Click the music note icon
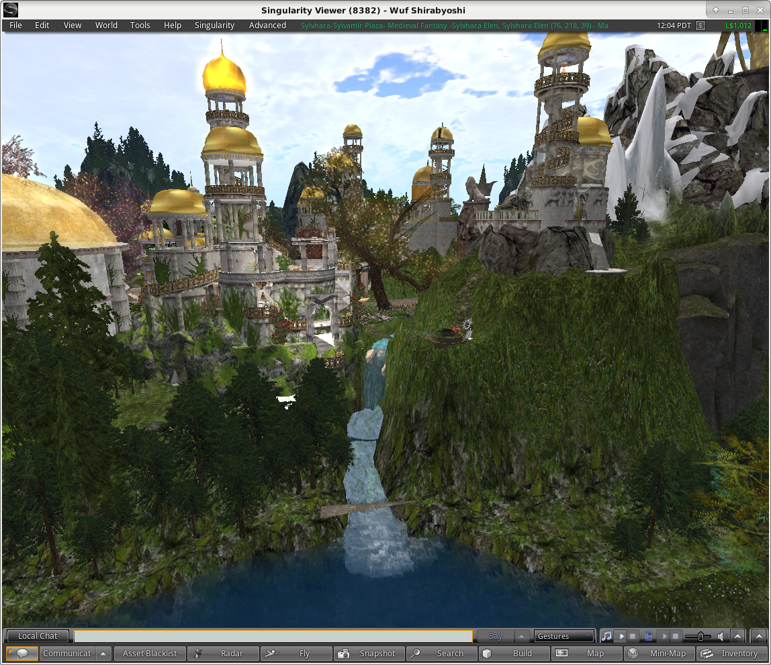Viewport: 771px width, 665px height. pyautogui.click(x=606, y=636)
